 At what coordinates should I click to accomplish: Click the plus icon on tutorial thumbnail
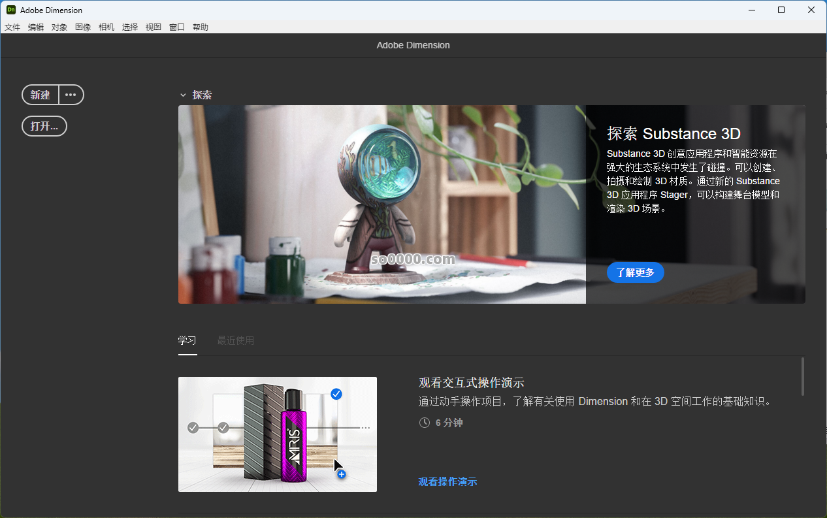[341, 475]
